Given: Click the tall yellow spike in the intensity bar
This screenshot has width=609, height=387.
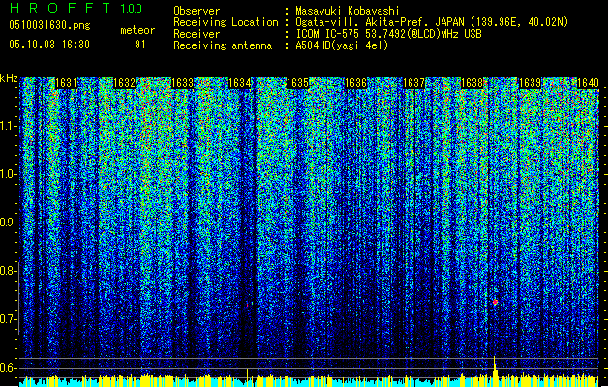Looking at the screenshot, I should 495,369.
